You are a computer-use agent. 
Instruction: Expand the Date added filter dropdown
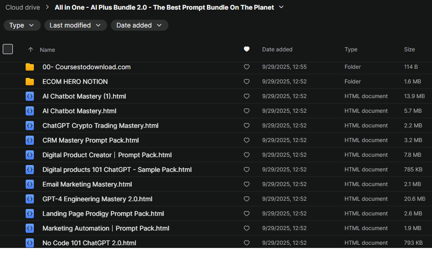[x=139, y=25]
